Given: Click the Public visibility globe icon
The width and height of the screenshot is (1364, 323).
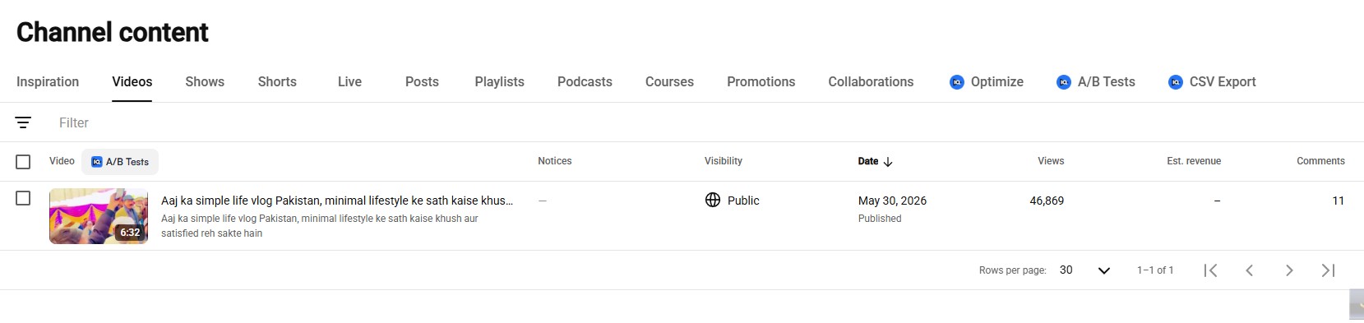Looking at the screenshot, I should (x=713, y=200).
